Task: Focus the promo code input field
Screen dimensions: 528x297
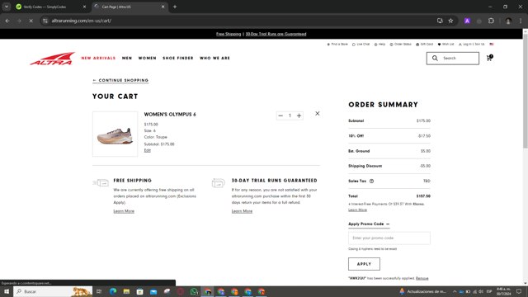Action: (389, 238)
